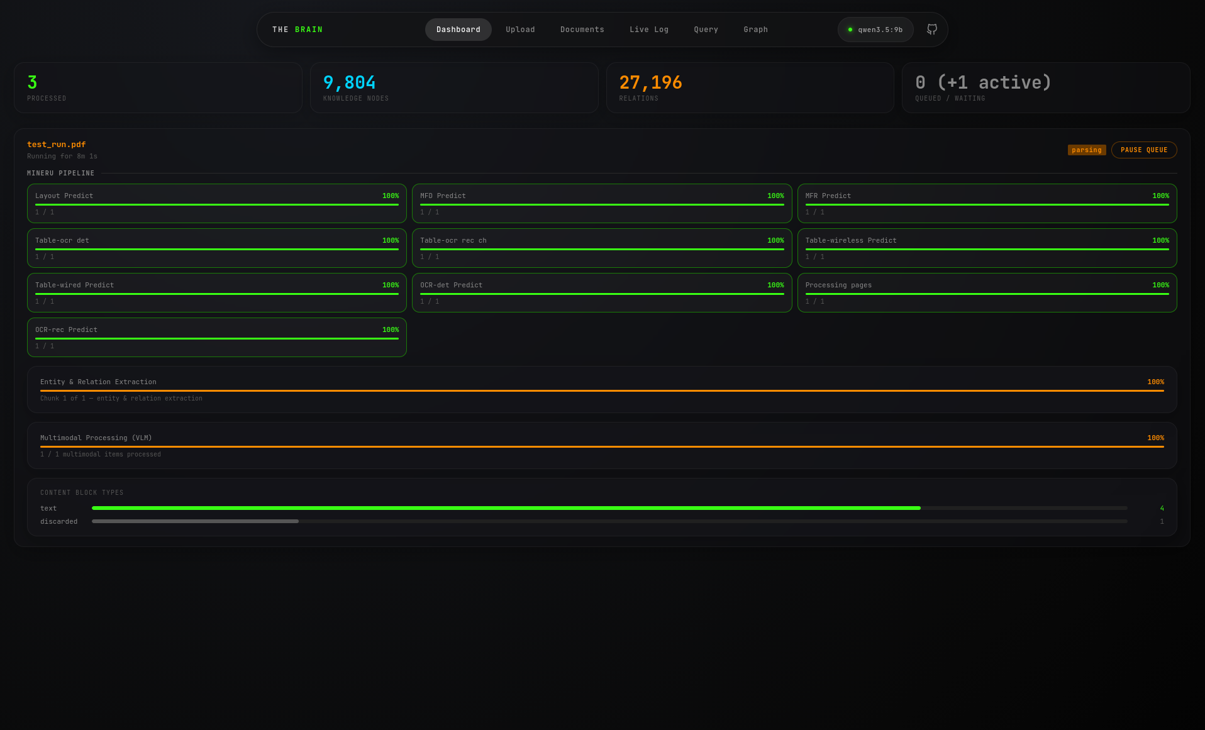The width and height of the screenshot is (1205, 730).
Task: Click the text block count 4
Action: pos(1162,508)
